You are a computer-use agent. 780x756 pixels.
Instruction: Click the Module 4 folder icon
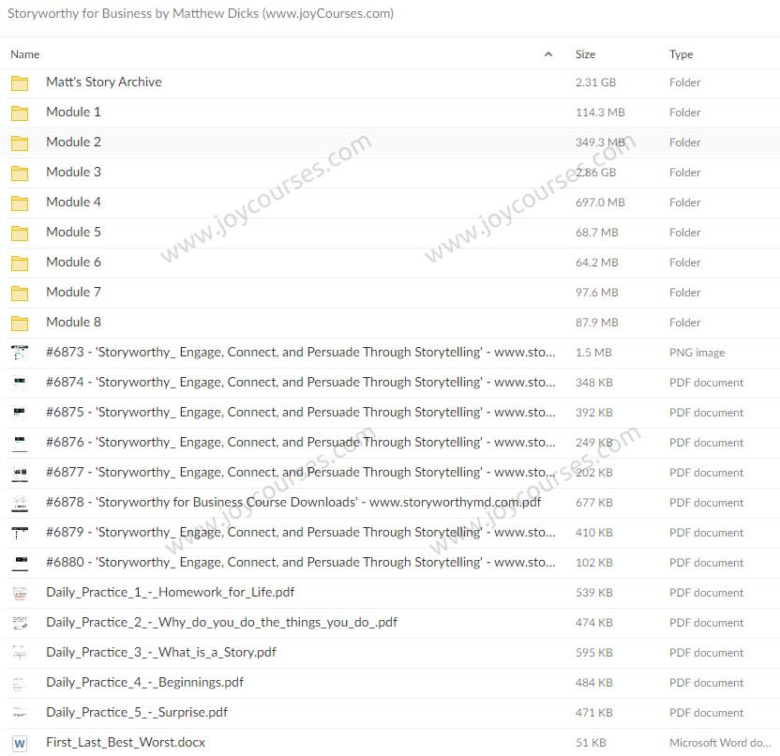pyautogui.click(x=20, y=203)
